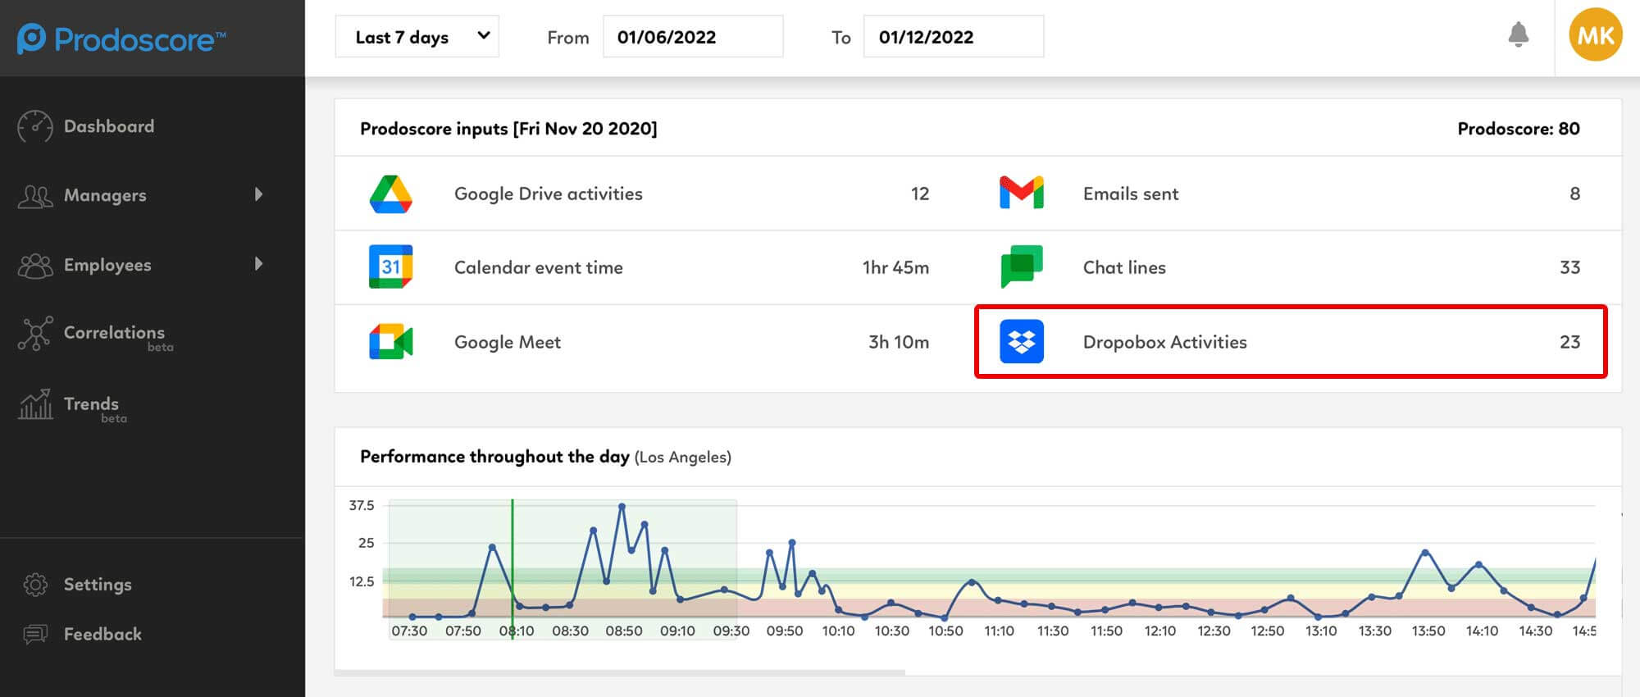Open Correlations beta page
Screen dimensions: 1640x697
(114, 333)
